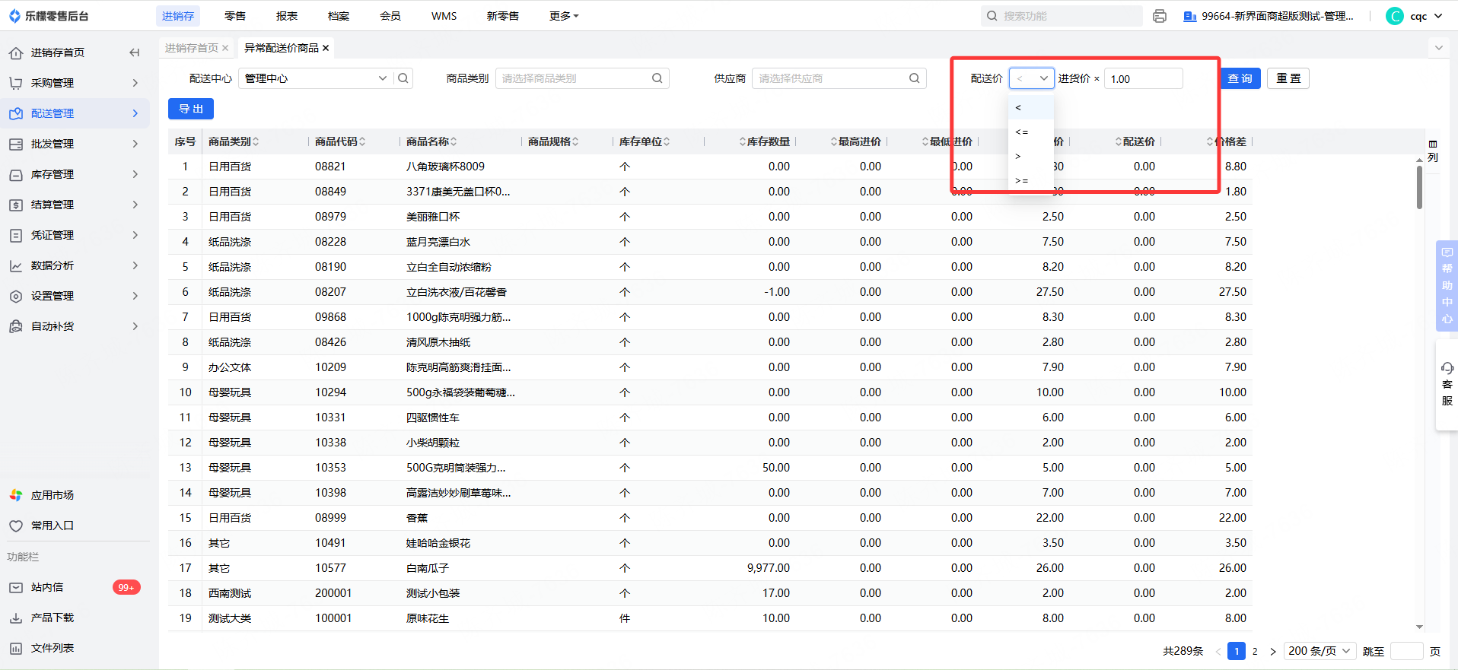Image resolution: width=1458 pixels, height=670 pixels.
Task: Sort by the 库存数量 column header
Action: [x=765, y=141]
